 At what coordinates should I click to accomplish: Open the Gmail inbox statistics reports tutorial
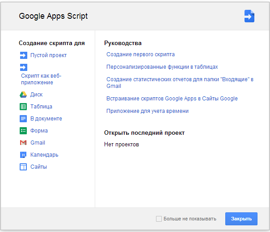click(180, 83)
